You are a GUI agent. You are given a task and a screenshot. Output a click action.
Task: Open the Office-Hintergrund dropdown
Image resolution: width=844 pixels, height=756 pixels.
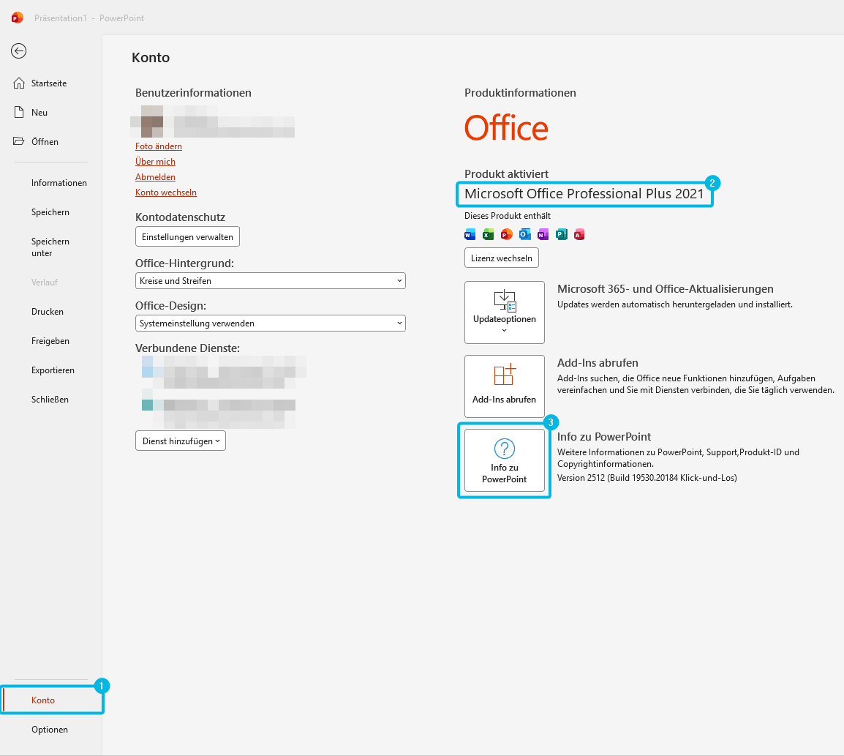pos(270,280)
